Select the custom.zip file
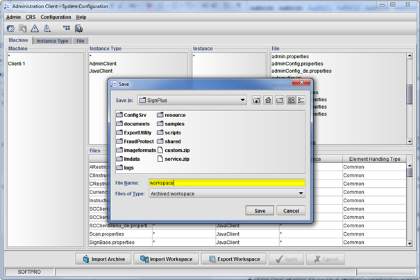Screen dimensions: 420x280 176,150
